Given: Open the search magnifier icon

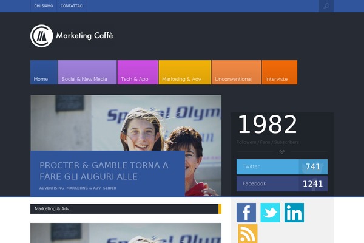Looking at the screenshot, I should [326, 6].
